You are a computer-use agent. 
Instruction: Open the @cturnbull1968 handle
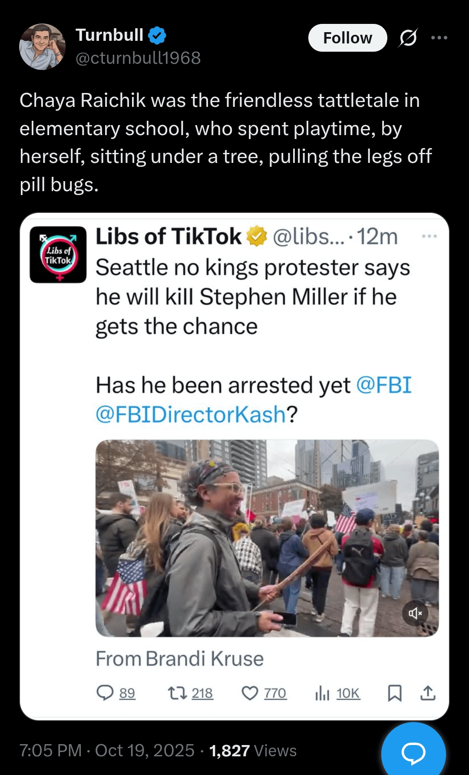pos(138,58)
